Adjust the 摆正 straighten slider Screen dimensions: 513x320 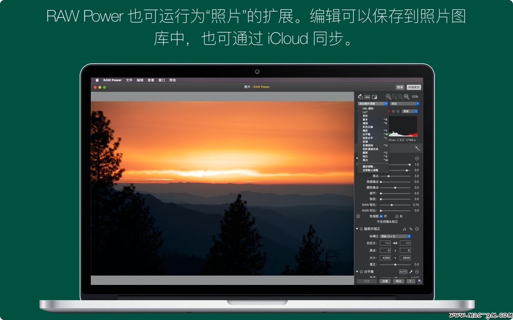click(395, 264)
